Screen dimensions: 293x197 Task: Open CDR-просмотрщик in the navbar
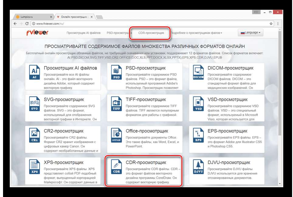[x=151, y=33]
